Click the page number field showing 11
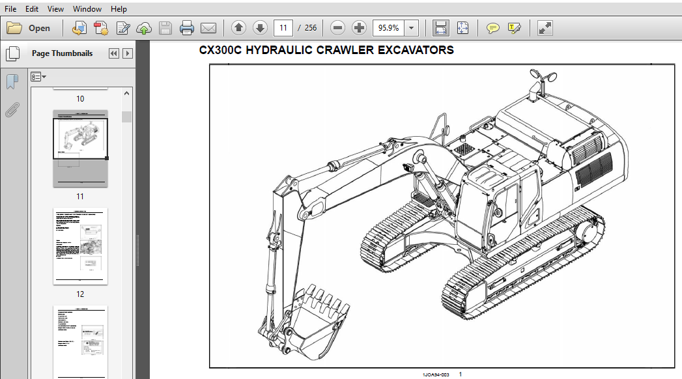682x379 pixels. 283,28
